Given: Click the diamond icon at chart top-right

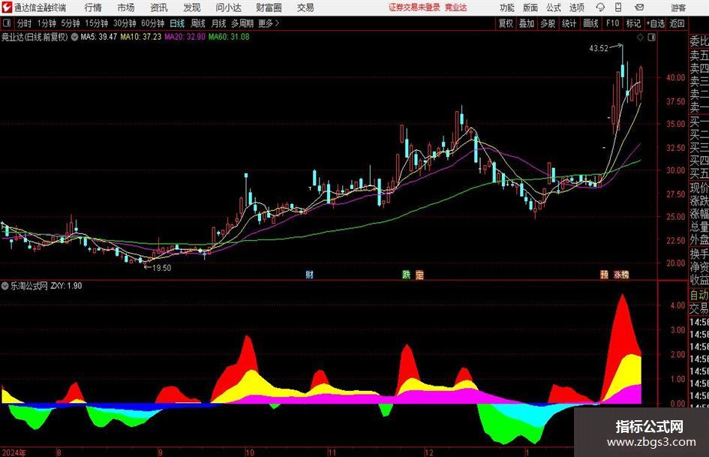Looking at the screenshot, I should click(x=640, y=38).
